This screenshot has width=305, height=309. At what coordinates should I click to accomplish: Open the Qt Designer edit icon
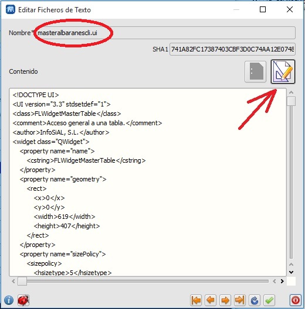283,72
